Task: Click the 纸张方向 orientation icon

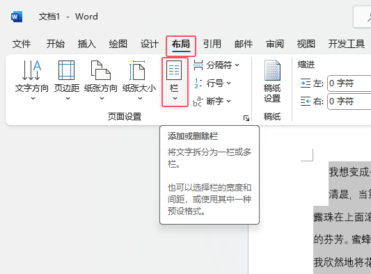Action: click(101, 70)
